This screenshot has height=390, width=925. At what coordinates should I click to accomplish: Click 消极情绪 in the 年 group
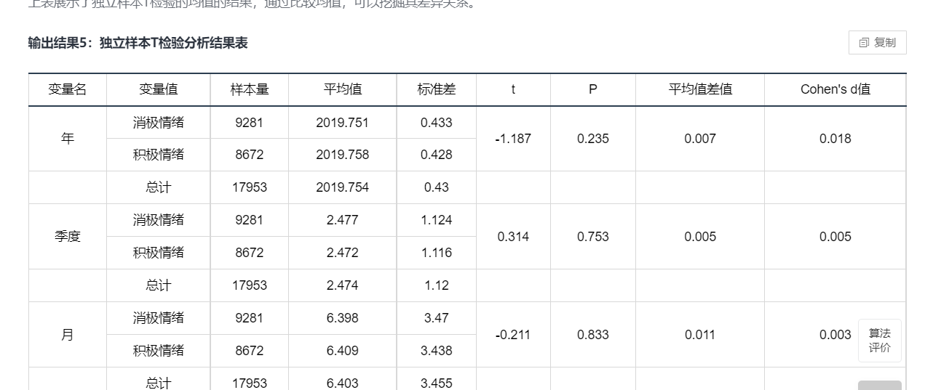tap(158, 123)
